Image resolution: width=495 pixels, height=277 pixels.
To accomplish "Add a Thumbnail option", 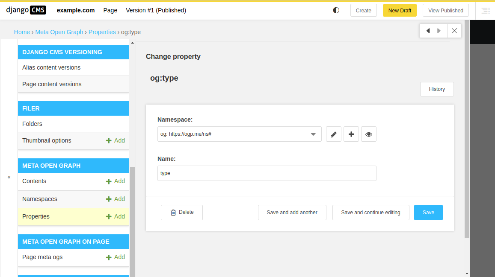I will pyautogui.click(x=116, y=140).
